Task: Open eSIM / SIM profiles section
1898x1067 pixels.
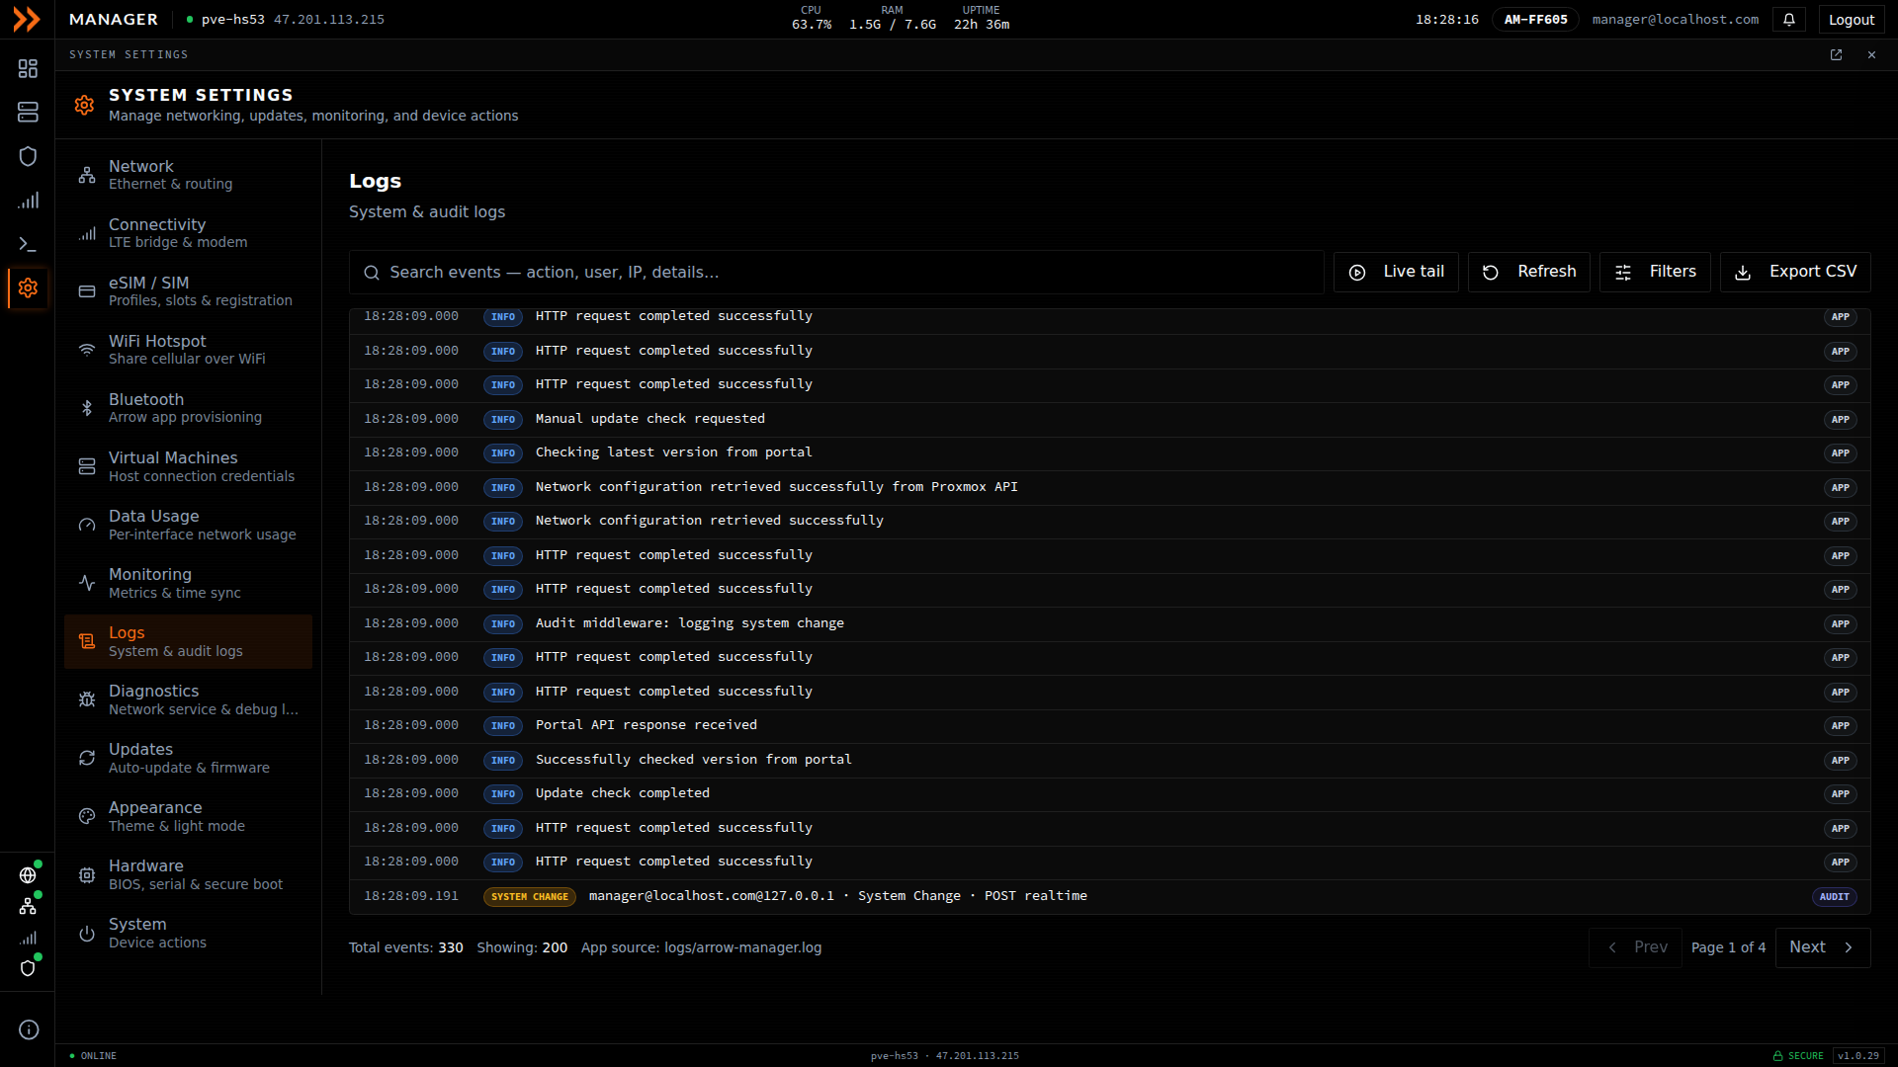Action: point(188,291)
